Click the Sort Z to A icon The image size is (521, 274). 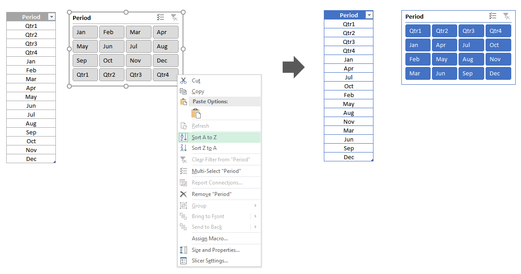pyautogui.click(x=183, y=148)
